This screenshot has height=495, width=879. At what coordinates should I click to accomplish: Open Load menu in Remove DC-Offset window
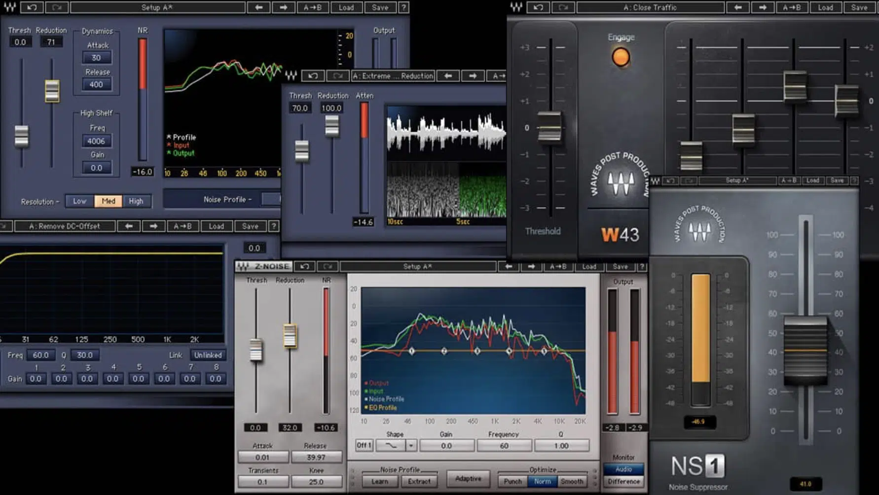click(x=216, y=226)
